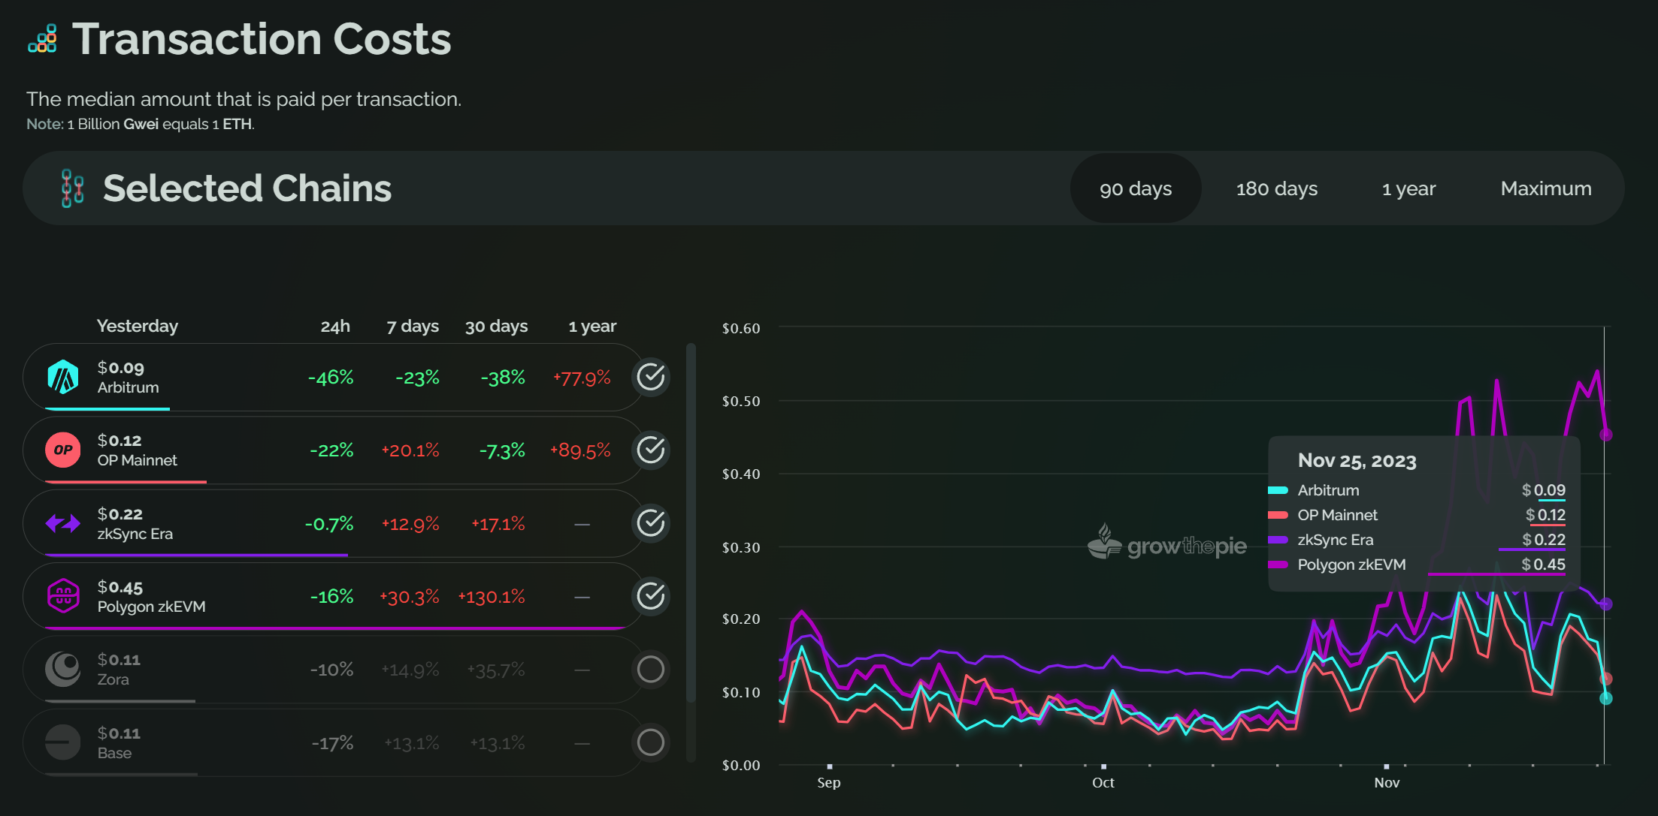This screenshot has height=816, width=1658.
Task: Click Arbitrum's -46% 24h change value
Action: 331,377
